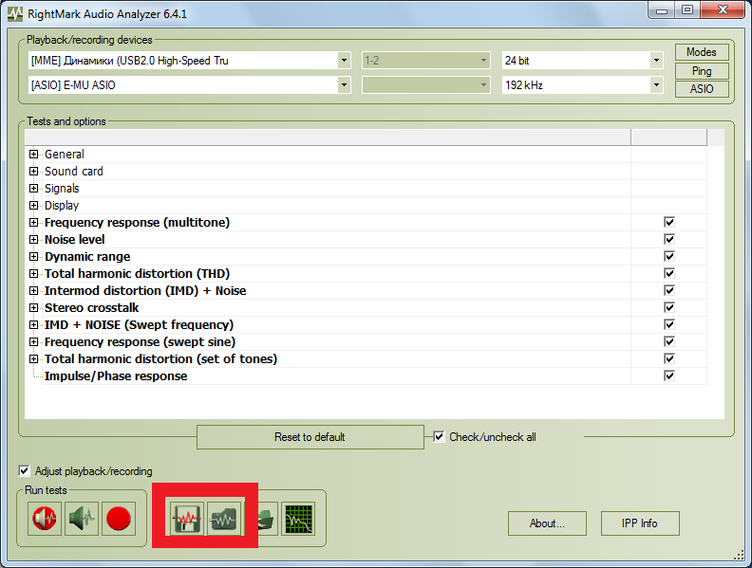This screenshot has width=752, height=568.
Task: Disable the Adjust playback/recording checkbox
Action: pyautogui.click(x=24, y=470)
